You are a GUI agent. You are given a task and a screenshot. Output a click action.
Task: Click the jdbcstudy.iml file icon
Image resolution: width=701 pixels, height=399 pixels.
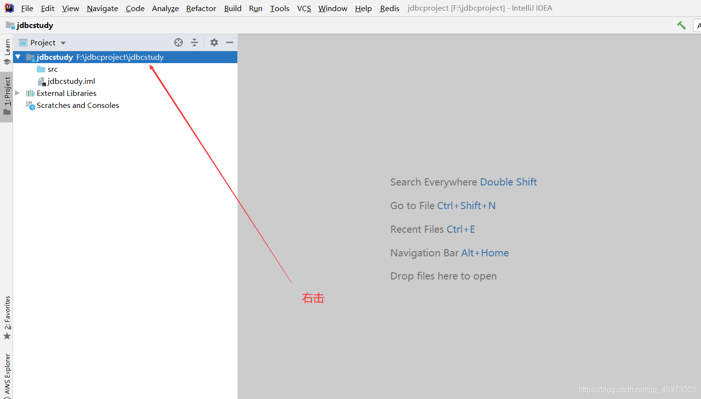(x=41, y=81)
